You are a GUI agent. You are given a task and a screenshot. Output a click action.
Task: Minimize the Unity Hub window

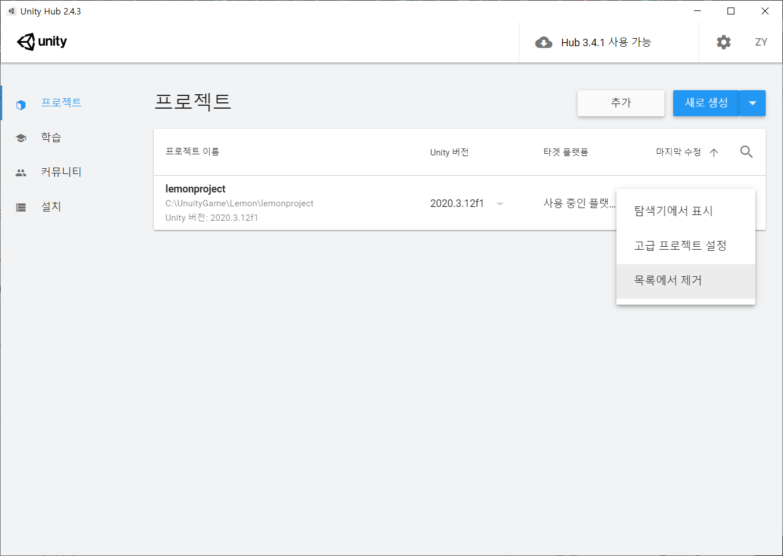click(x=697, y=11)
